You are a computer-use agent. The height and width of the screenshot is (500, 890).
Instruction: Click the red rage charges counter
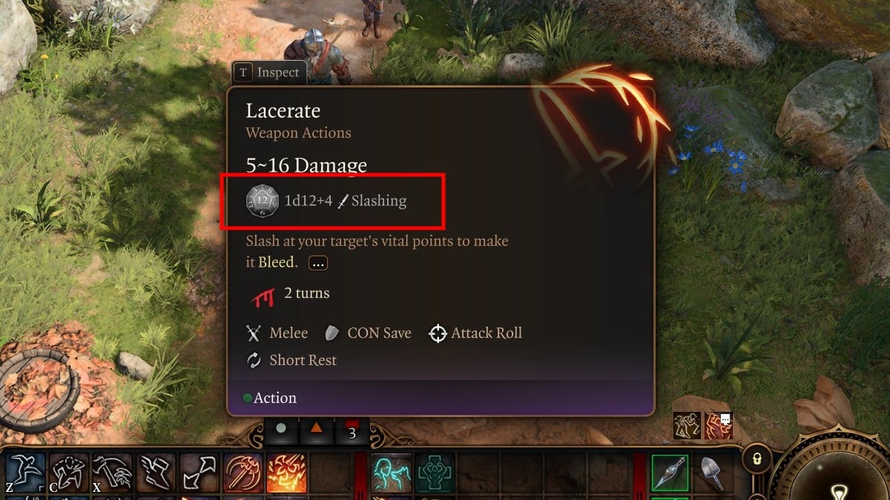(x=352, y=431)
